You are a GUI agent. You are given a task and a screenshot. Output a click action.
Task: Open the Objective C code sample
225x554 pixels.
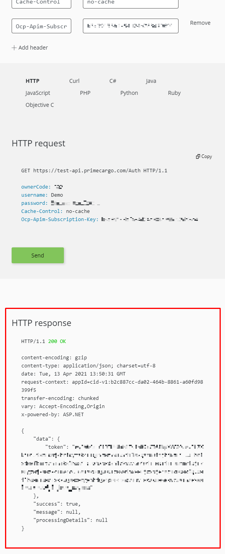pos(40,105)
